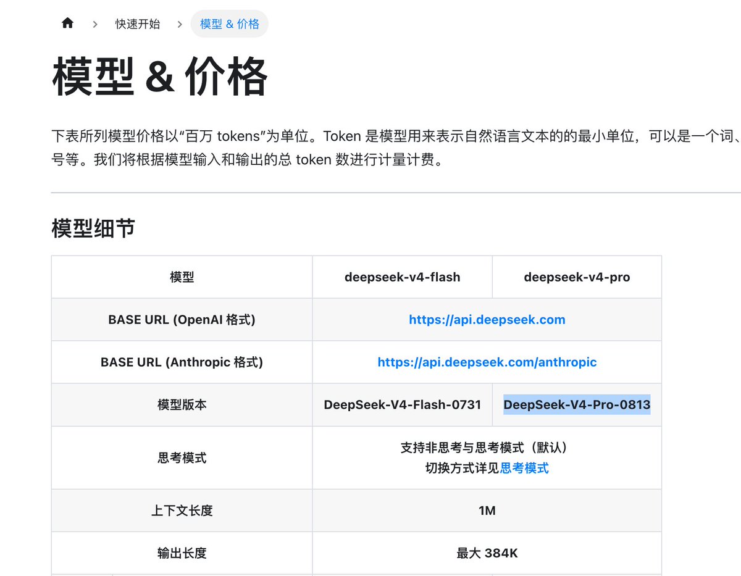Click the highlighted DeepSeek-V4-Pro-0813 cell
The height and width of the screenshot is (576, 741).
click(577, 405)
